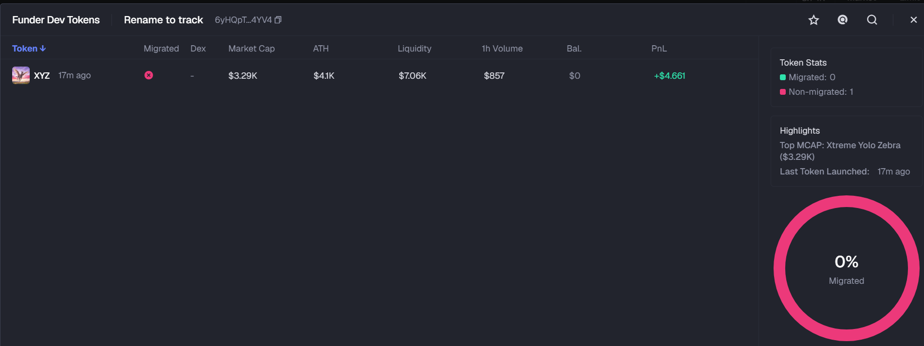The image size is (924, 346).
Task: Click the star favorite icon
Action: tap(813, 20)
